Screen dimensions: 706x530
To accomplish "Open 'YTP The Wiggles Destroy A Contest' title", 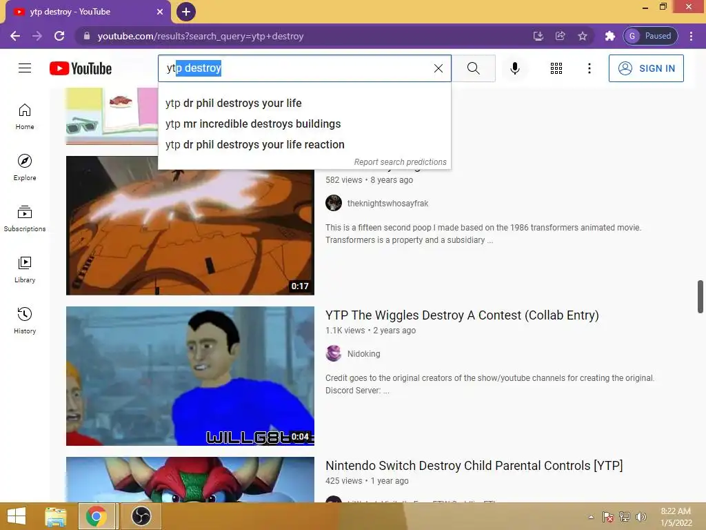I will pyautogui.click(x=462, y=315).
